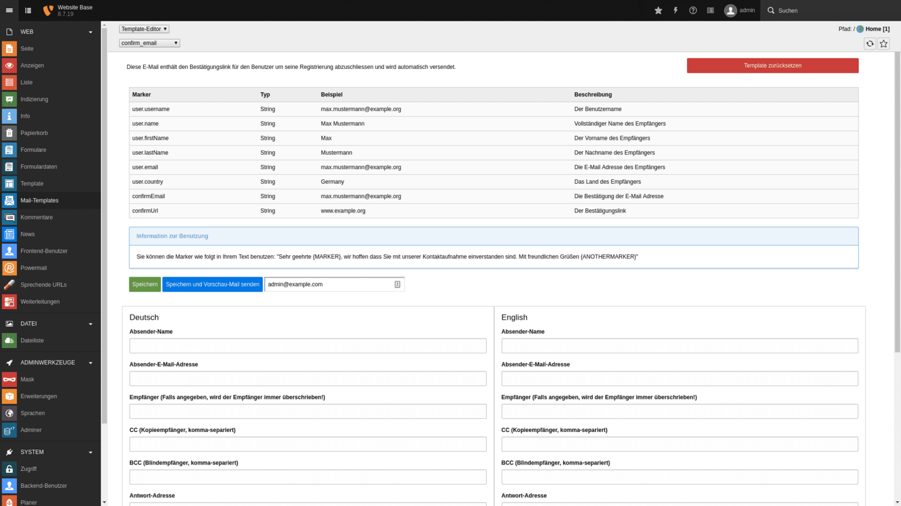The height and width of the screenshot is (506, 901).
Task: Bookmark this page using the star outline icon
Action: [883, 43]
